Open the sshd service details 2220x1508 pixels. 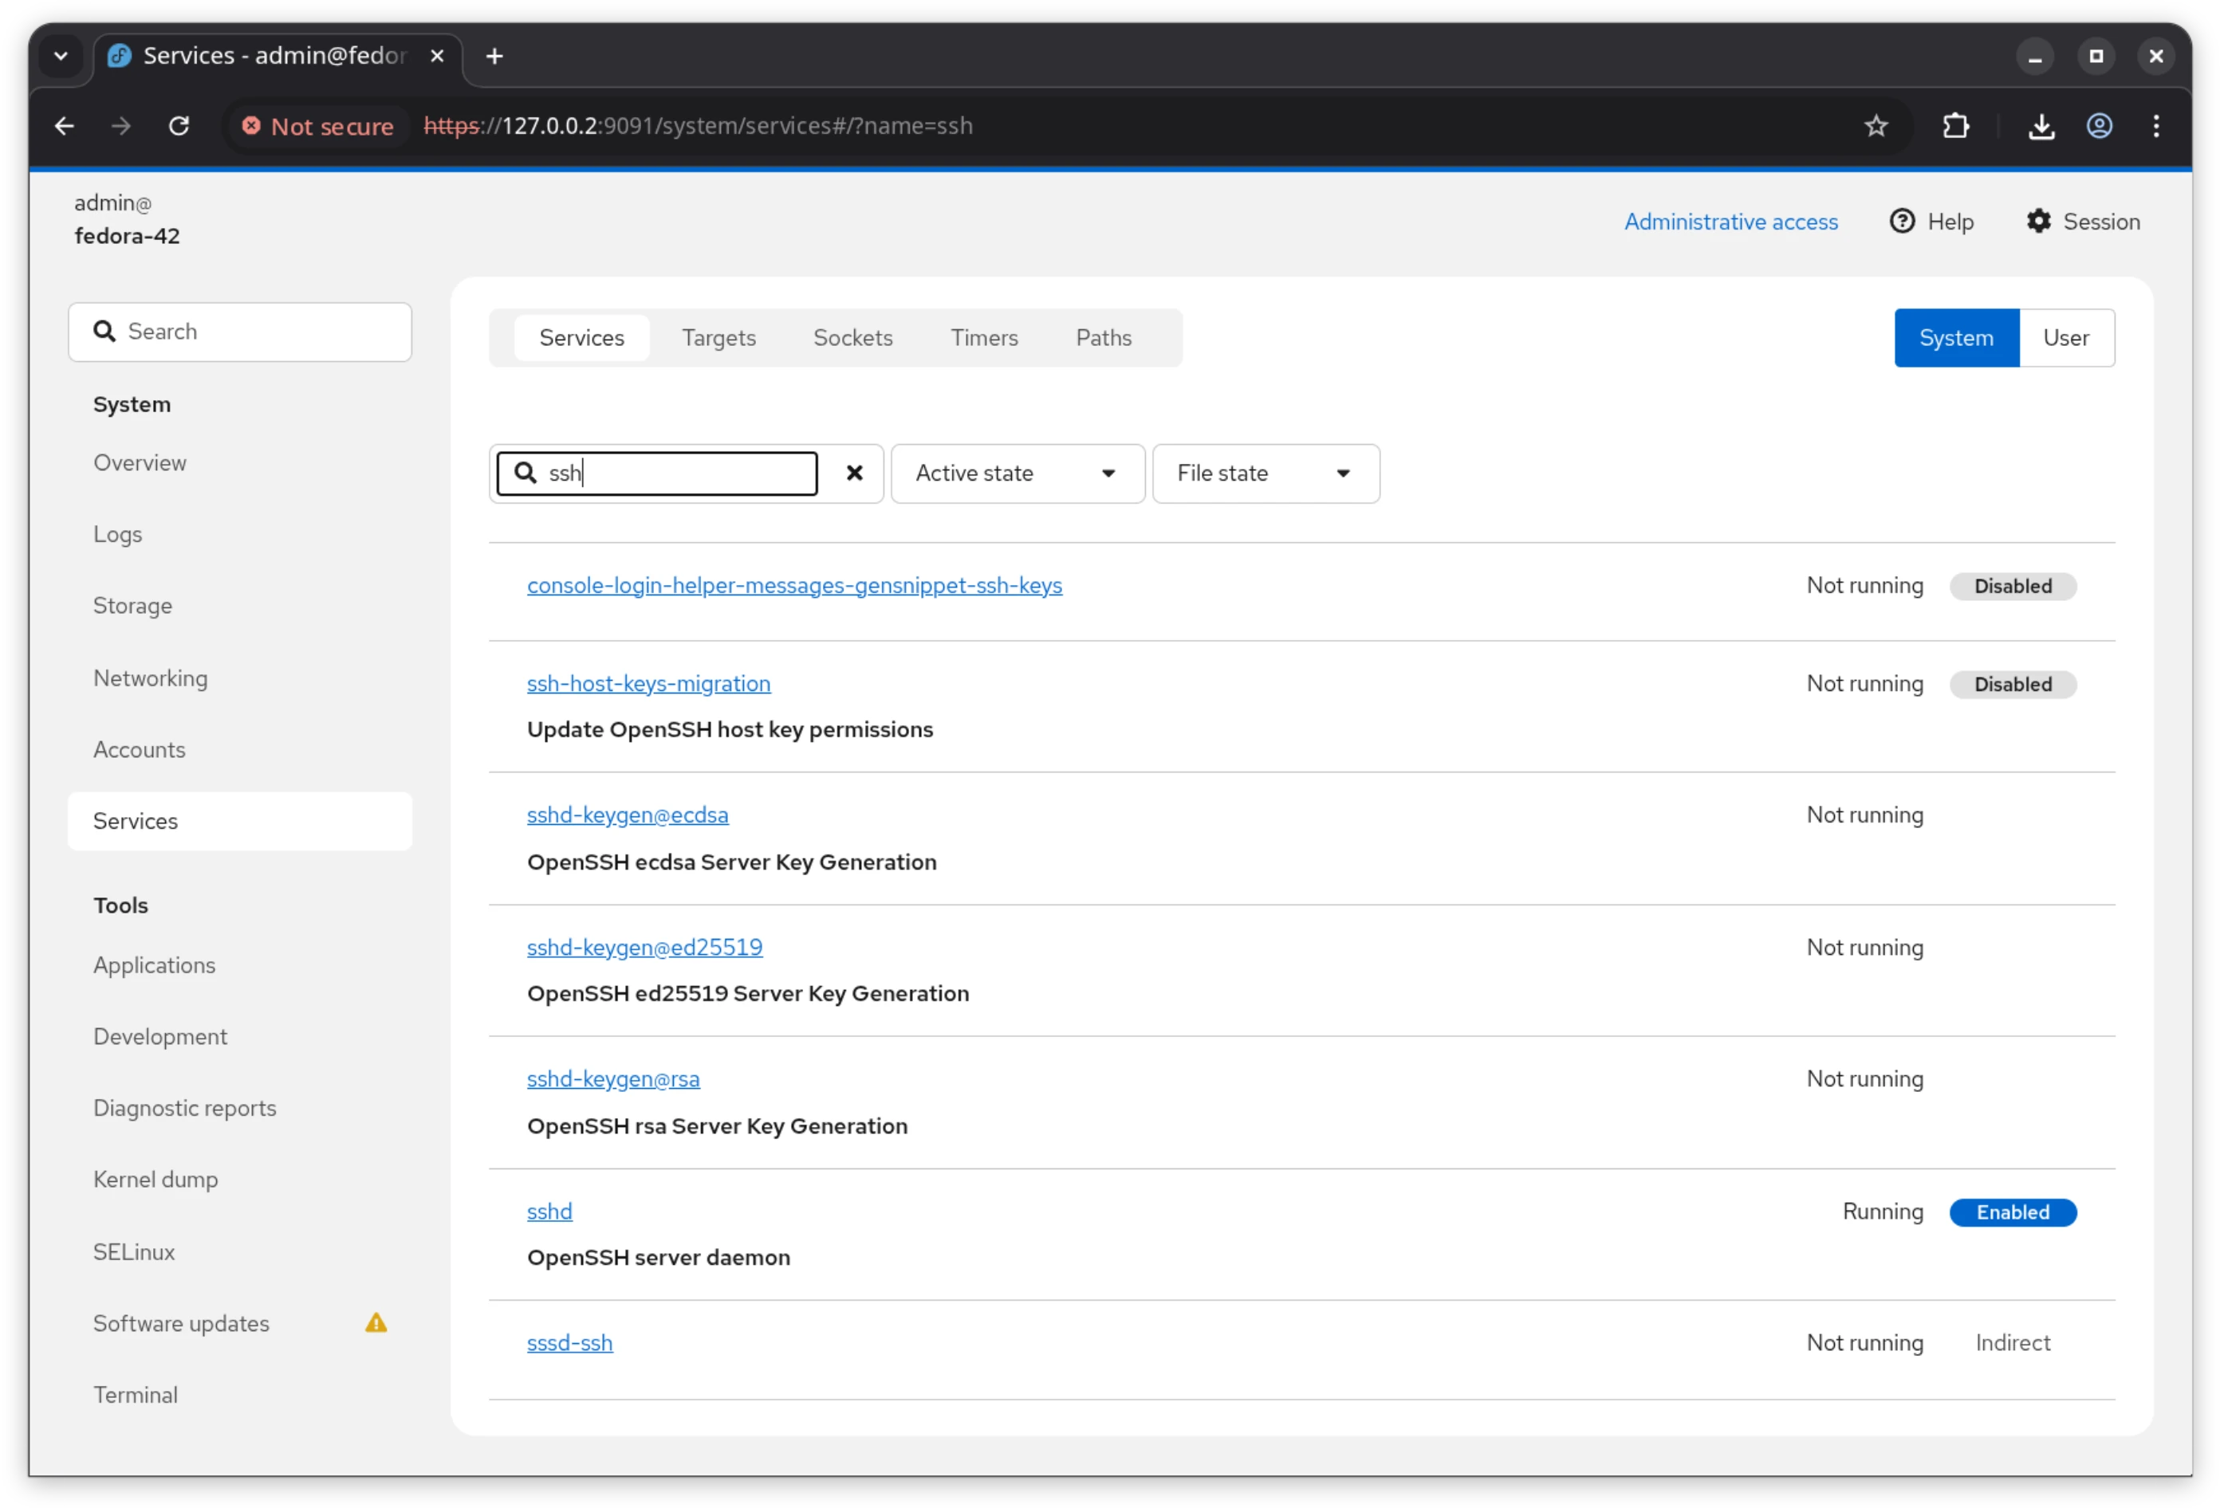point(549,1211)
